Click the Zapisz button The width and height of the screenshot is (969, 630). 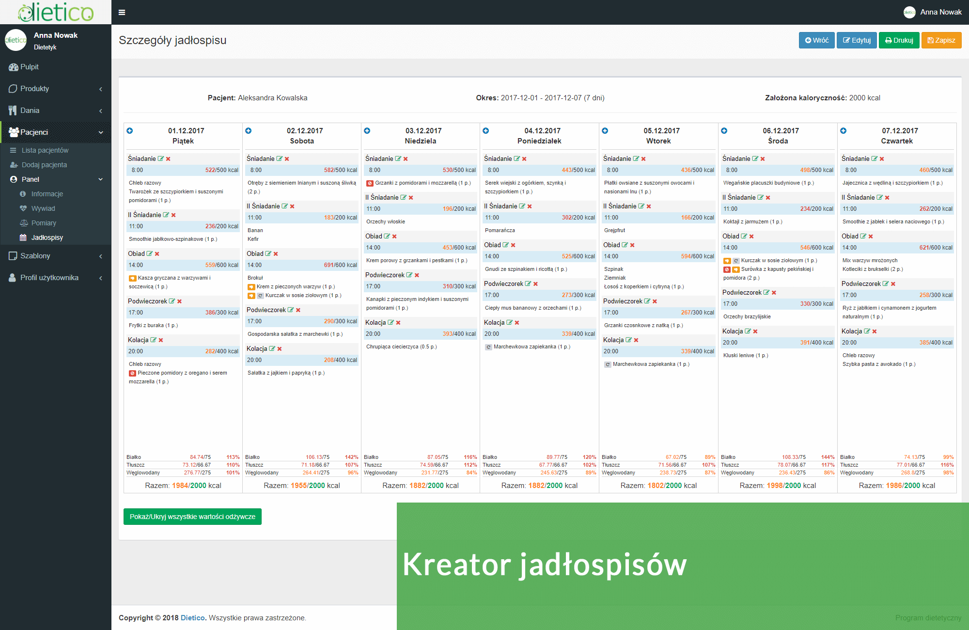941,40
